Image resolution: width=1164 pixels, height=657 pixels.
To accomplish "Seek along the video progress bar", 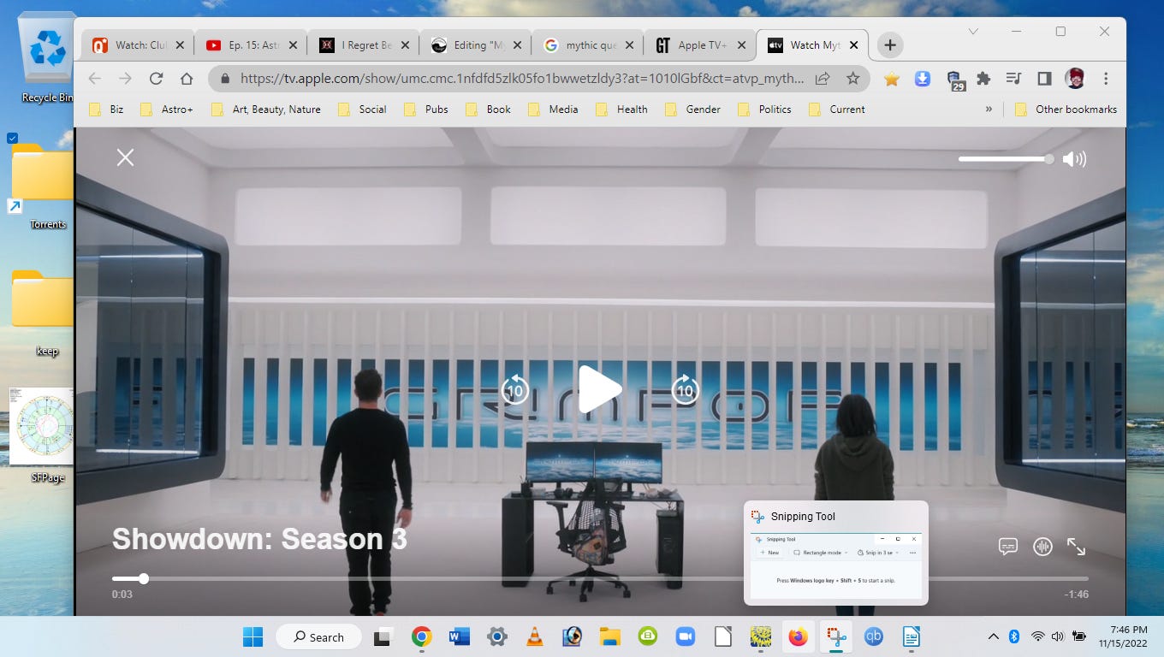I will click(x=600, y=579).
